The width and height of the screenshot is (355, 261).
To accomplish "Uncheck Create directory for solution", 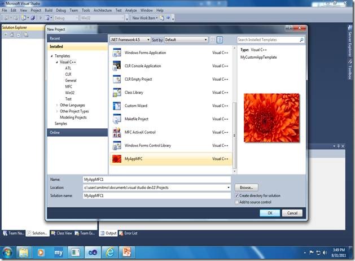I will tap(236, 195).
